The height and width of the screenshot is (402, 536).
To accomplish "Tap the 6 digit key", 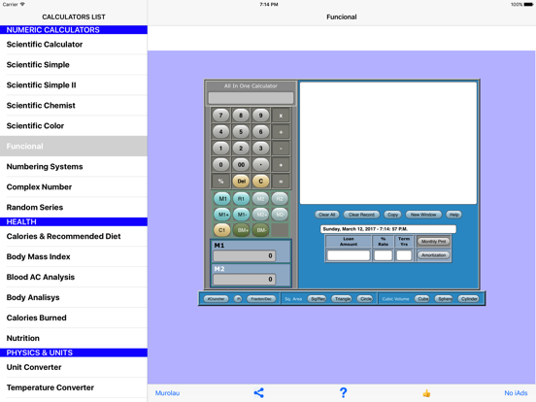I will (260, 132).
